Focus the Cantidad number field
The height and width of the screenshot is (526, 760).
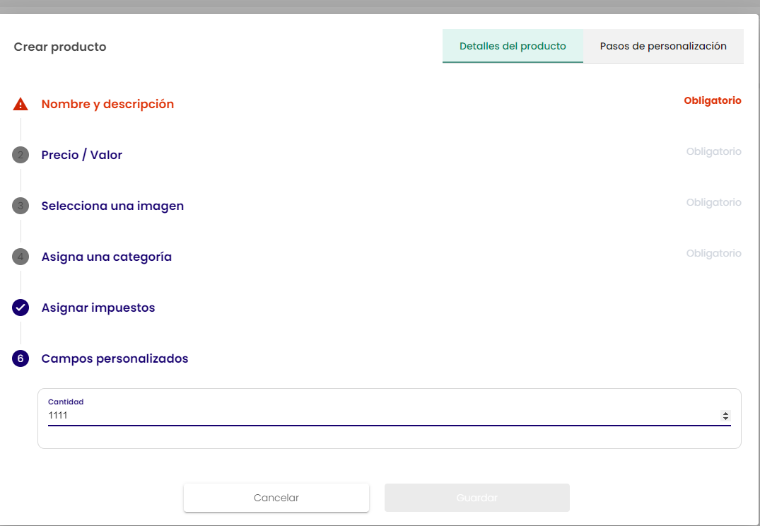[x=375, y=416]
